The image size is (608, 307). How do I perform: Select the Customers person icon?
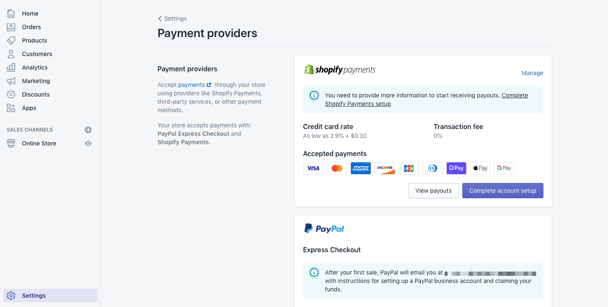click(11, 54)
